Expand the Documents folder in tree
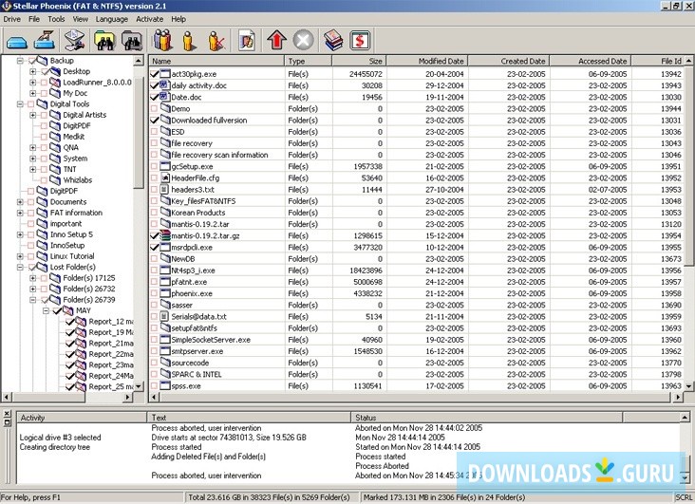This screenshot has height=504, width=695. click(20, 202)
